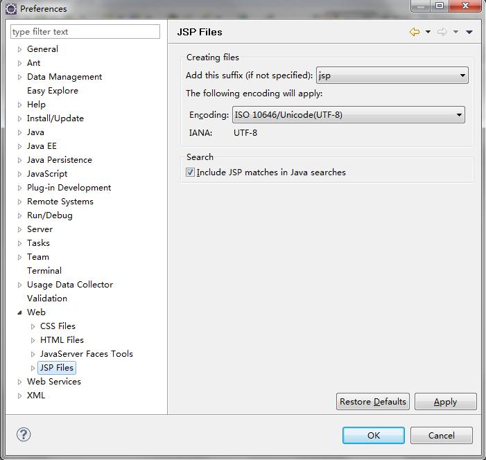Expand the Java EE node
The width and height of the screenshot is (486, 460).
point(19,146)
